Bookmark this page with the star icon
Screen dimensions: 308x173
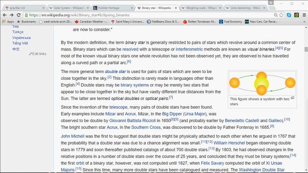pyautogui.click(x=281, y=15)
